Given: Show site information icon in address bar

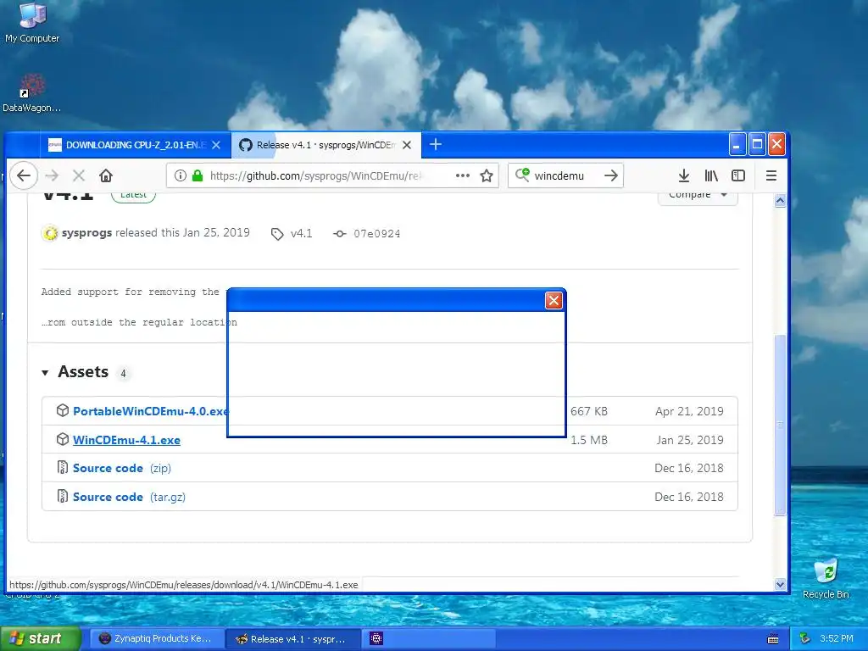Looking at the screenshot, I should click(x=181, y=176).
